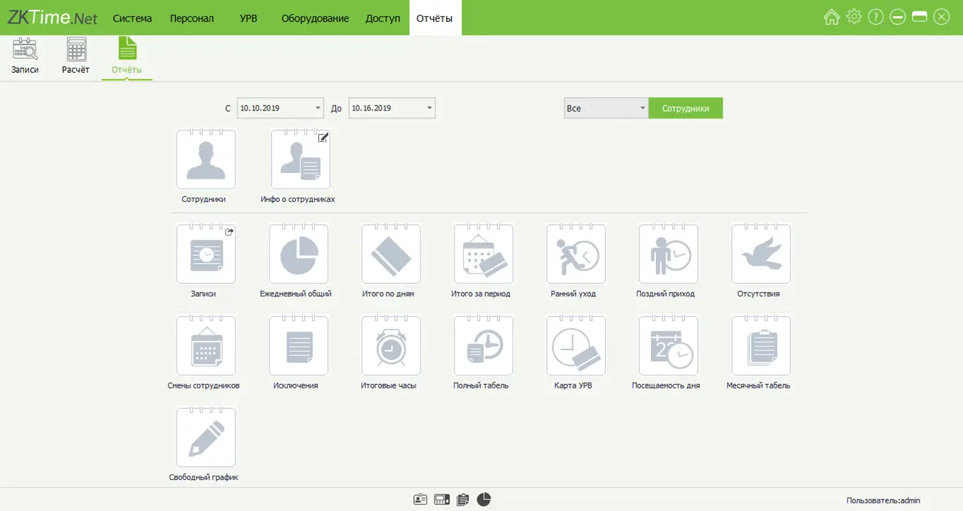Open the Оборудование menu tab

click(x=315, y=18)
